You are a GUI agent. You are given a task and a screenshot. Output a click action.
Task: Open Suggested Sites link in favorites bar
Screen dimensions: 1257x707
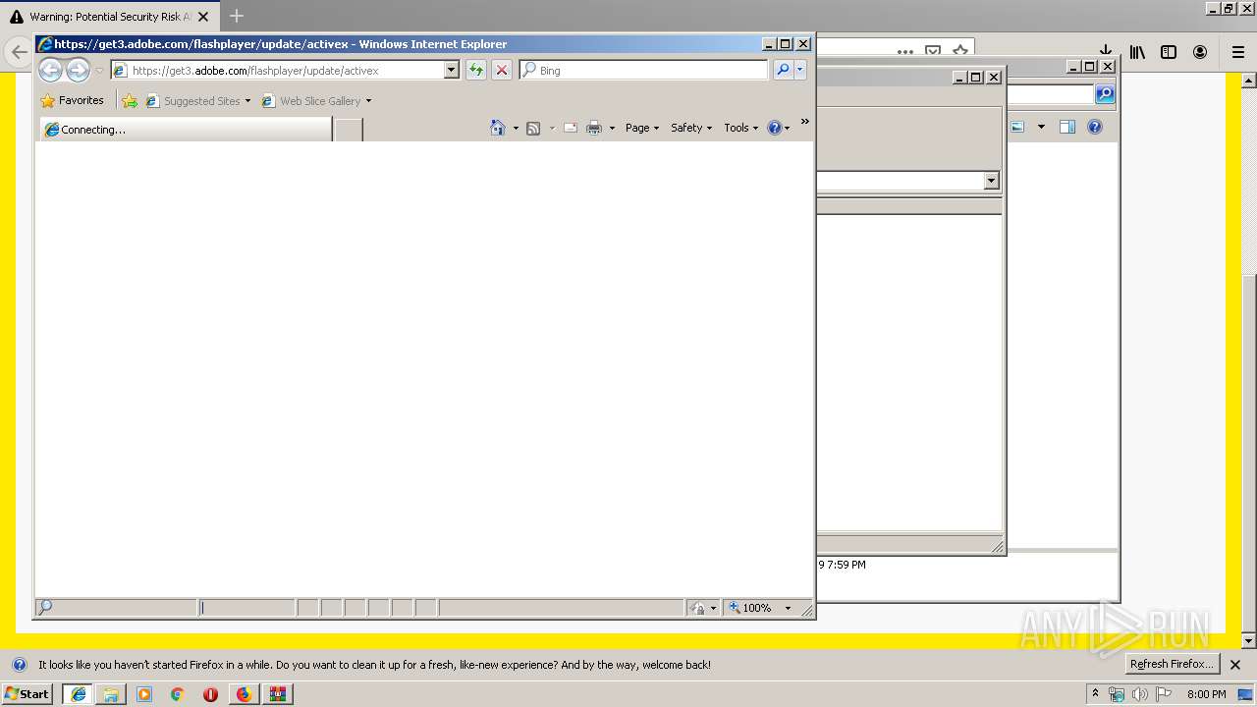[x=197, y=101]
